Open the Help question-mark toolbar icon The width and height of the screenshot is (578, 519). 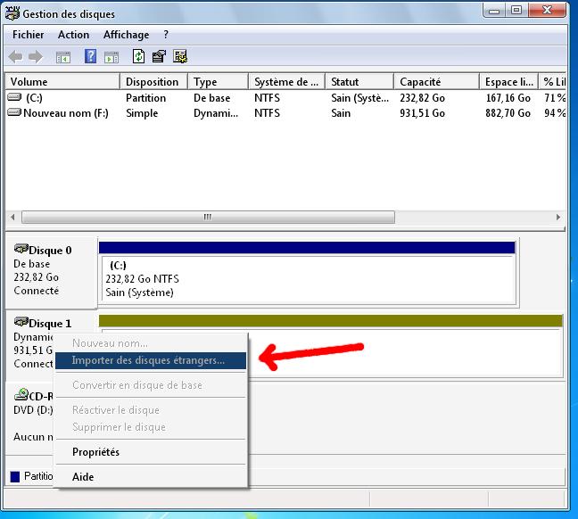click(x=90, y=56)
